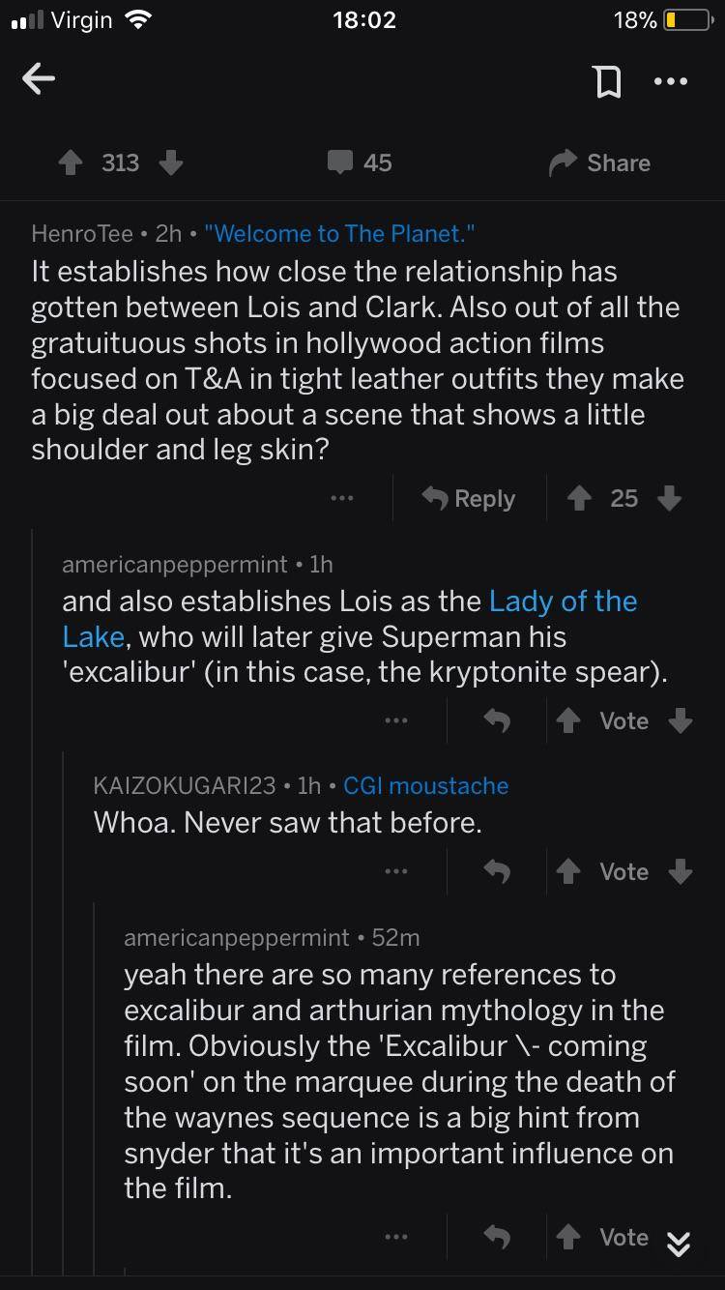The height and width of the screenshot is (1290, 725).
Task: Tap the back arrow to leave the post
Action: pyautogui.click(x=39, y=80)
